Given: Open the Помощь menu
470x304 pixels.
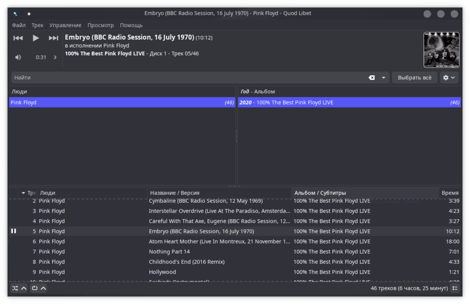Looking at the screenshot, I should click(x=131, y=25).
